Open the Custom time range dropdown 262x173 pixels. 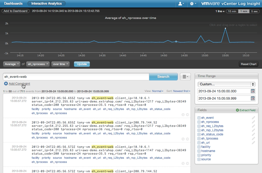pyautogui.click(x=226, y=84)
